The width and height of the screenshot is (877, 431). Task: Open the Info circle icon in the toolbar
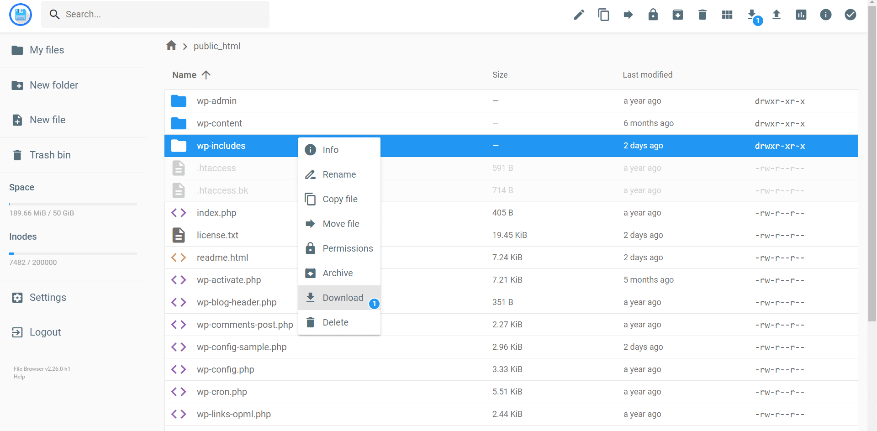pyautogui.click(x=826, y=15)
